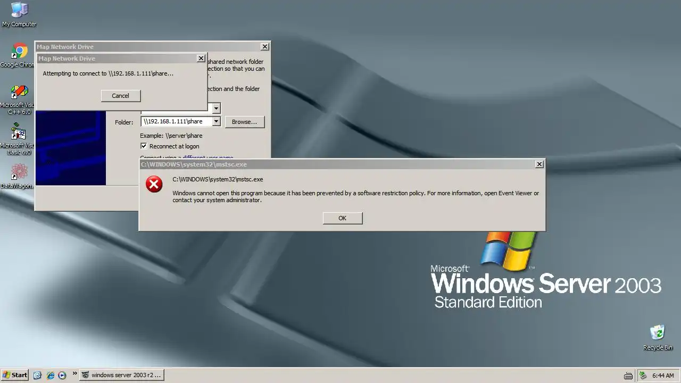The width and height of the screenshot is (681, 383).
Task: Close the mstsc.exe error dialog
Action: (x=539, y=164)
